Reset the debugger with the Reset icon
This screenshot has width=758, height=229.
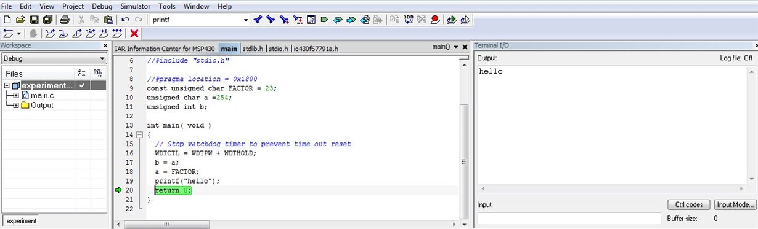pos(8,33)
